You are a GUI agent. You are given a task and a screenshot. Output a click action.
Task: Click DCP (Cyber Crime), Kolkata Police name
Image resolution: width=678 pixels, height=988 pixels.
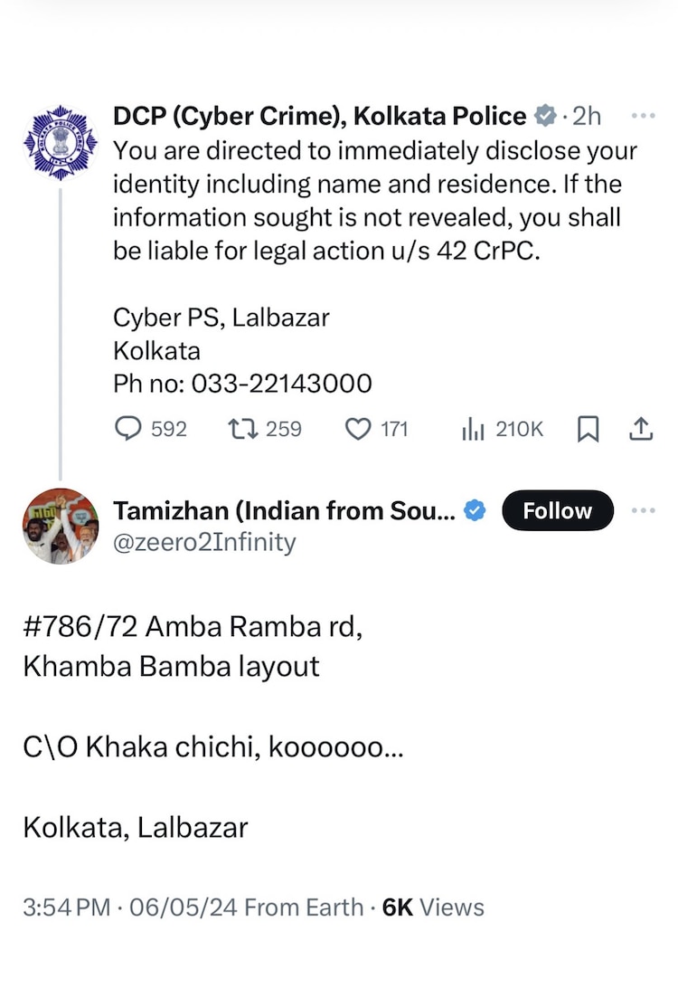pyautogui.click(x=319, y=116)
